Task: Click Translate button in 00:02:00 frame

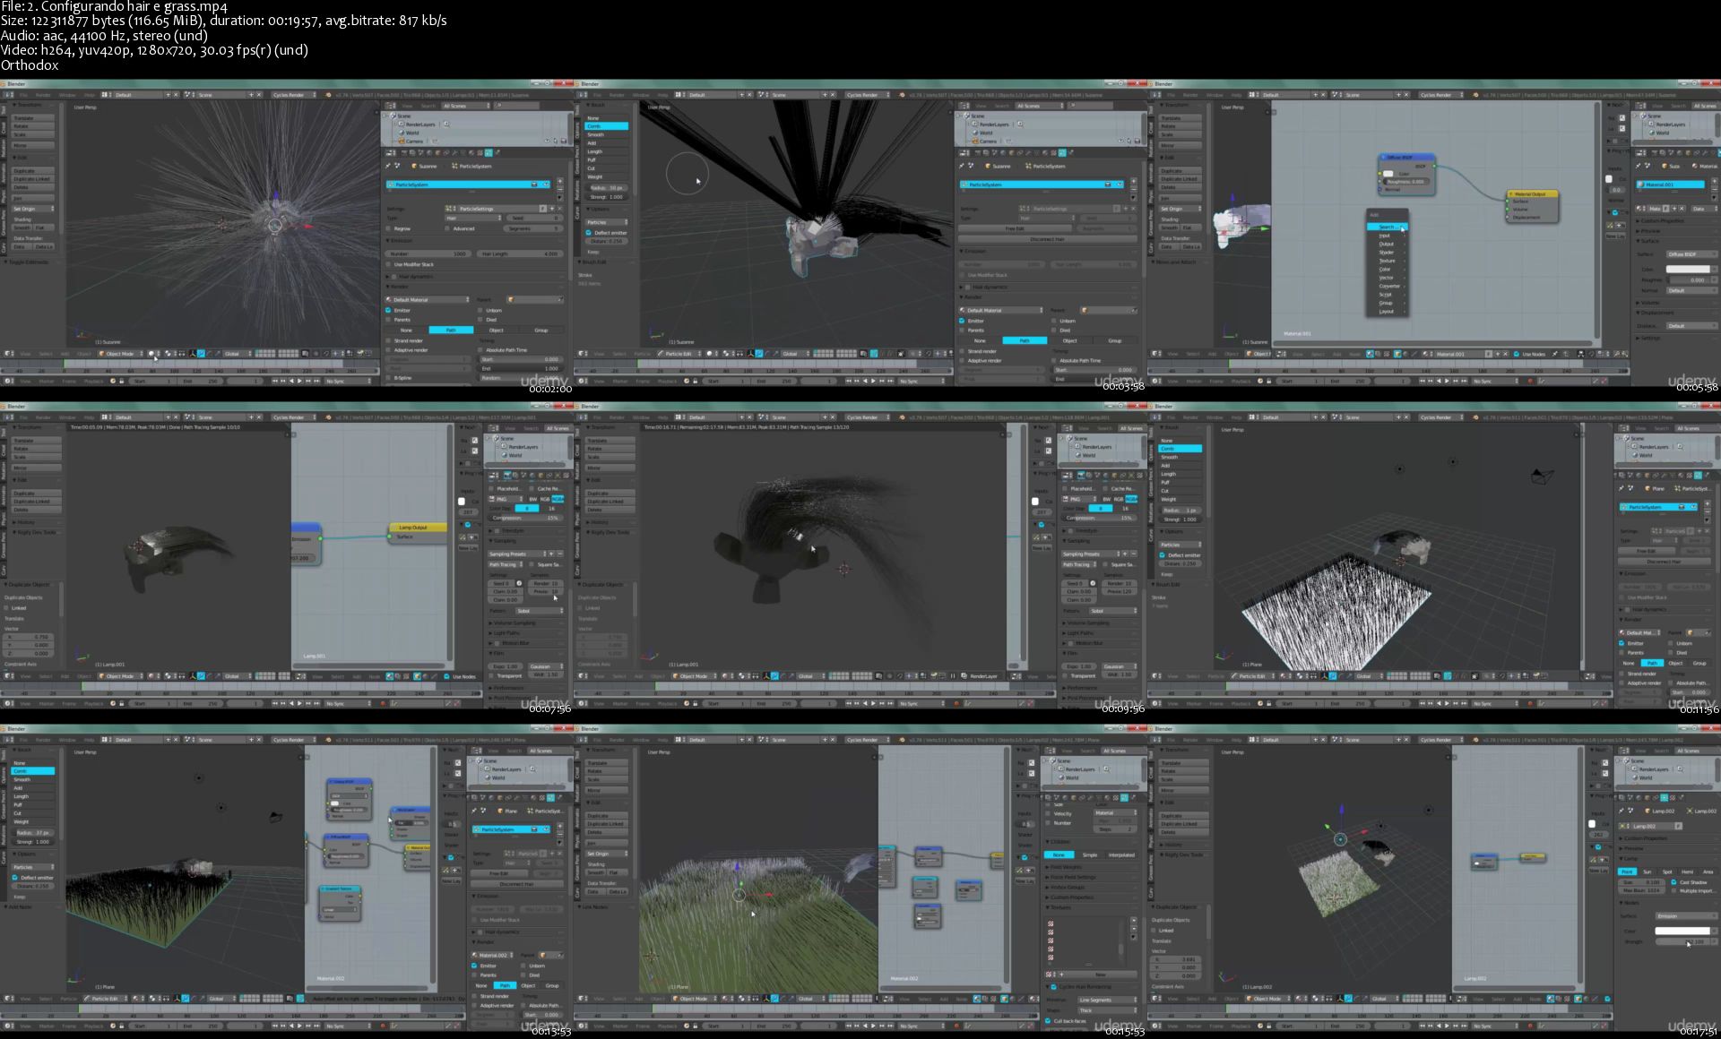Action: [x=33, y=118]
